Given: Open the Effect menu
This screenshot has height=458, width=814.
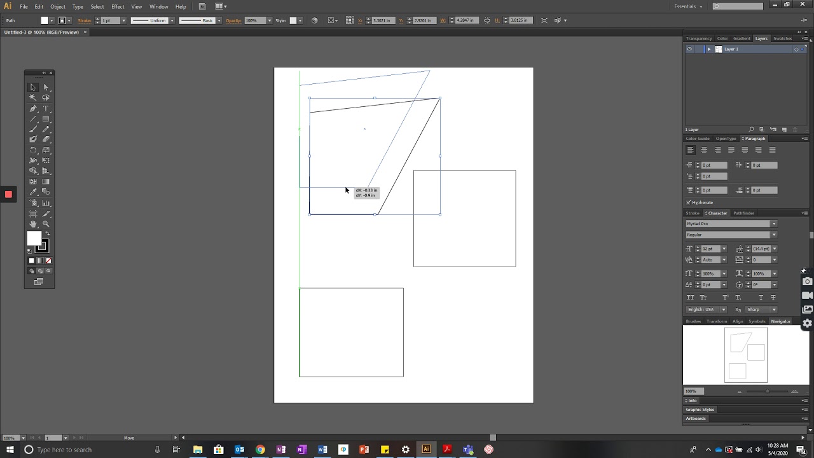Looking at the screenshot, I should (x=118, y=6).
